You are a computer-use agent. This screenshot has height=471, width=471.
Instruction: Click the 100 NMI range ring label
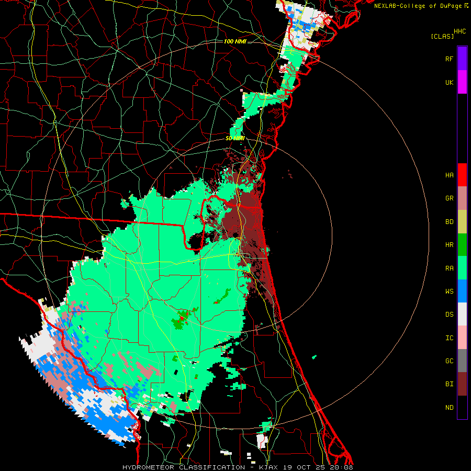pyautogui.click(x=235, y=41)
